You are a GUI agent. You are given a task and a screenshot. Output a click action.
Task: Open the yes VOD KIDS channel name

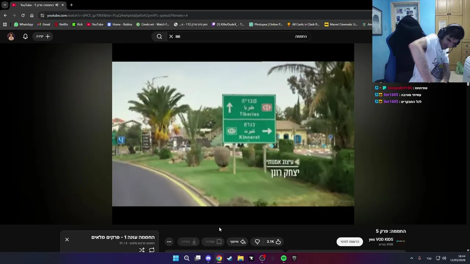point(381,239)
